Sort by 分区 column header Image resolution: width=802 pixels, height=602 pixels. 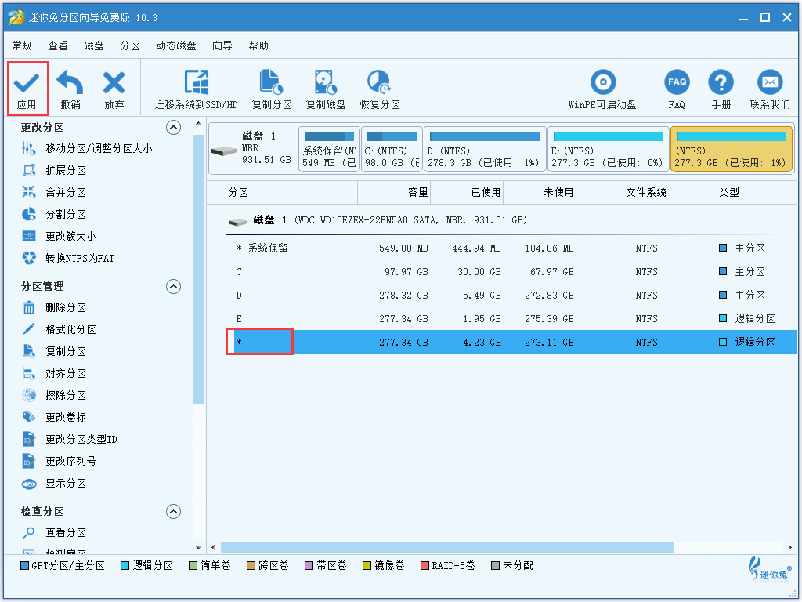pyautogui.click(x=291, y=193)
